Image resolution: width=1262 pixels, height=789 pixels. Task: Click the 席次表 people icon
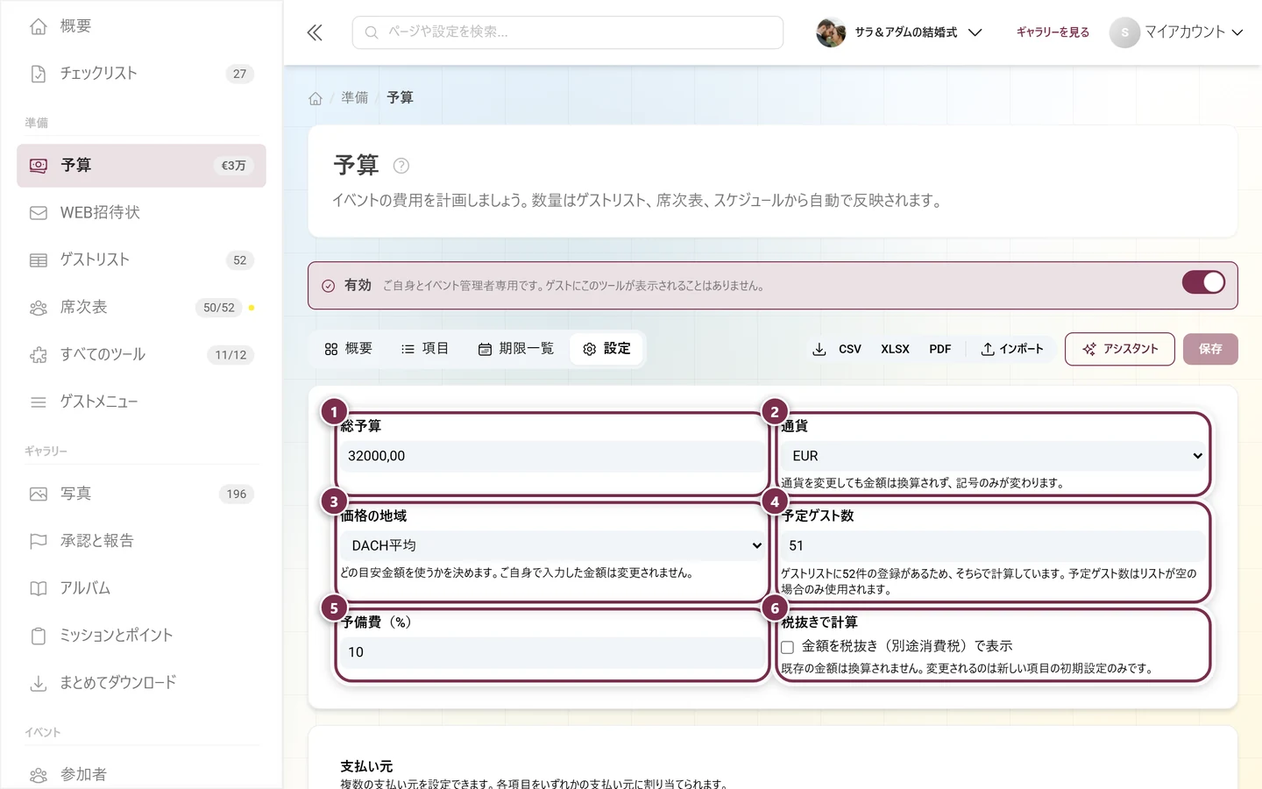[39, 308]
